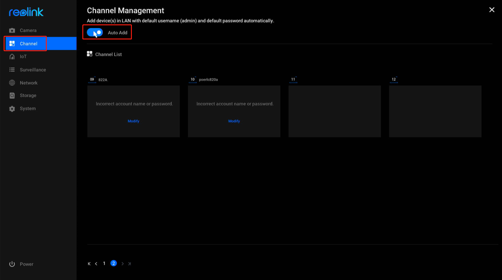The height and width of the screenshot is (280, 502).
Task: Click the channel number 12 label
Action: [x=394, y=79]
